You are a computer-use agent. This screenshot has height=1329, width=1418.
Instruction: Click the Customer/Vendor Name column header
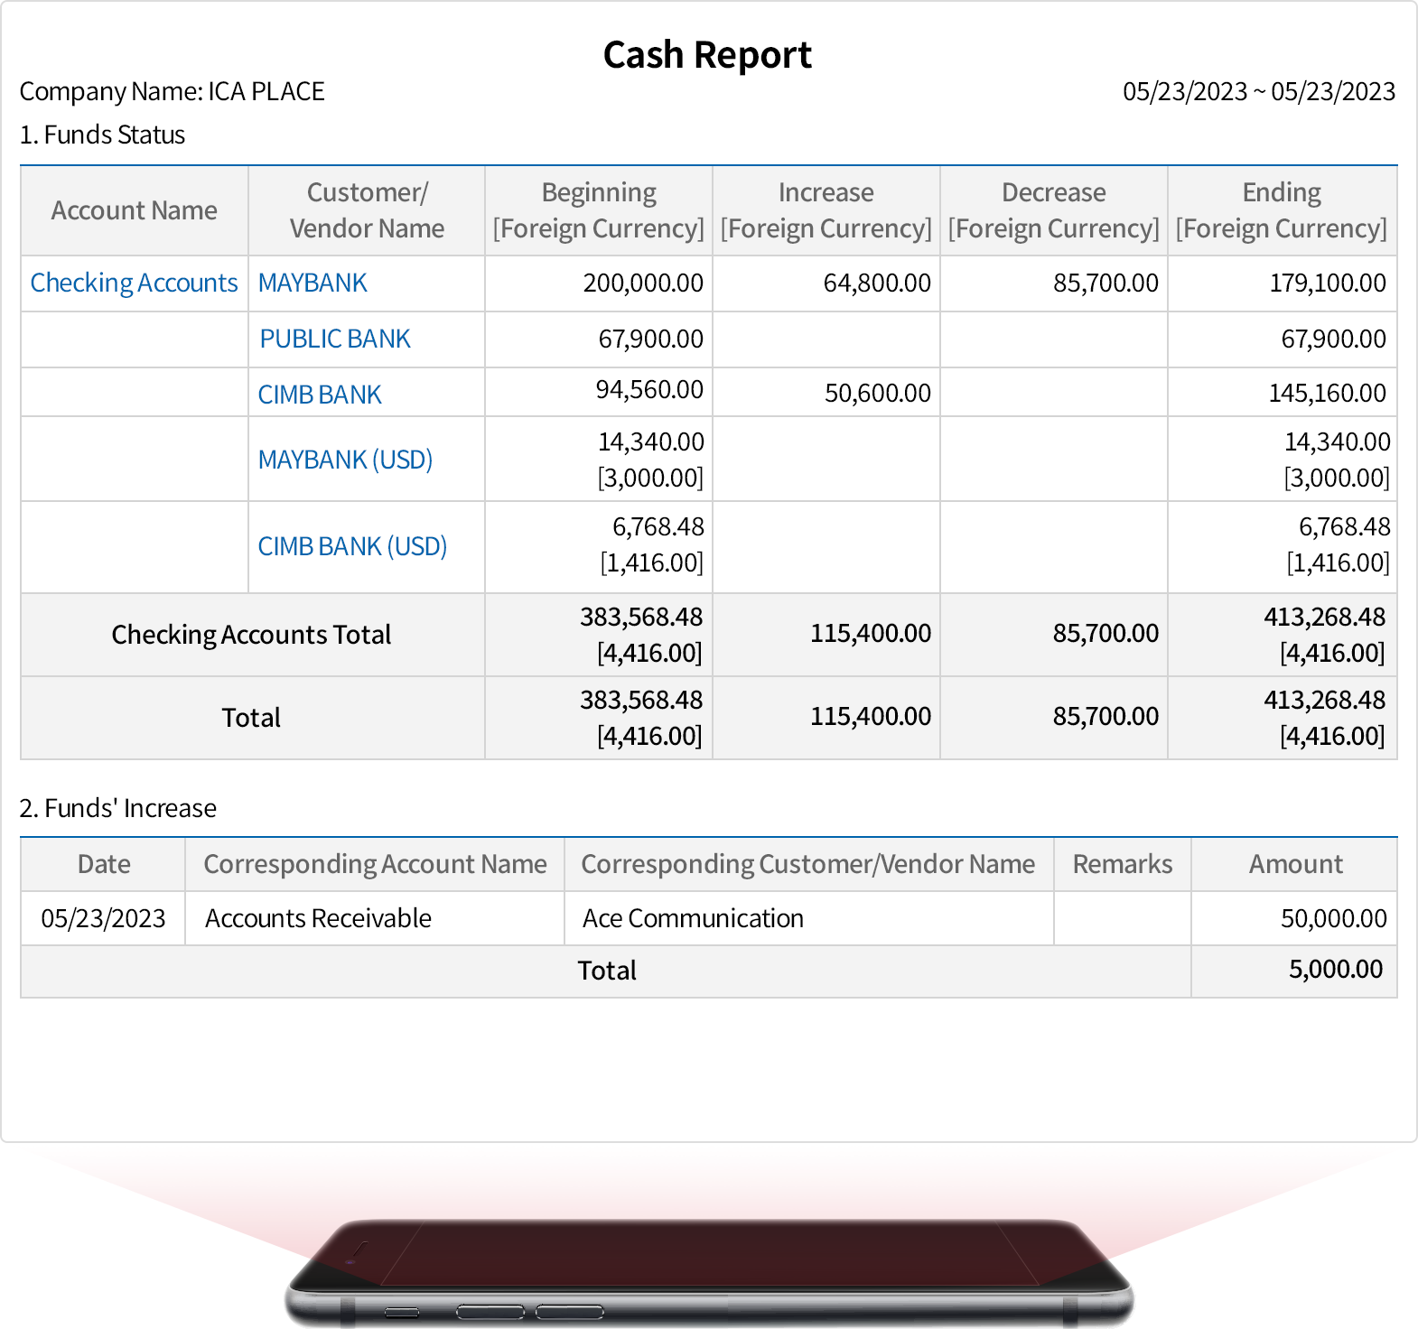coord(367,210)
